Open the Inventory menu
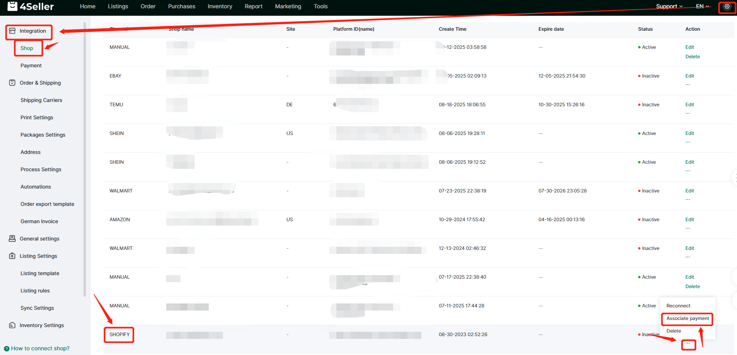This screenshot has height=355, width=737. [x=220, y=6]
